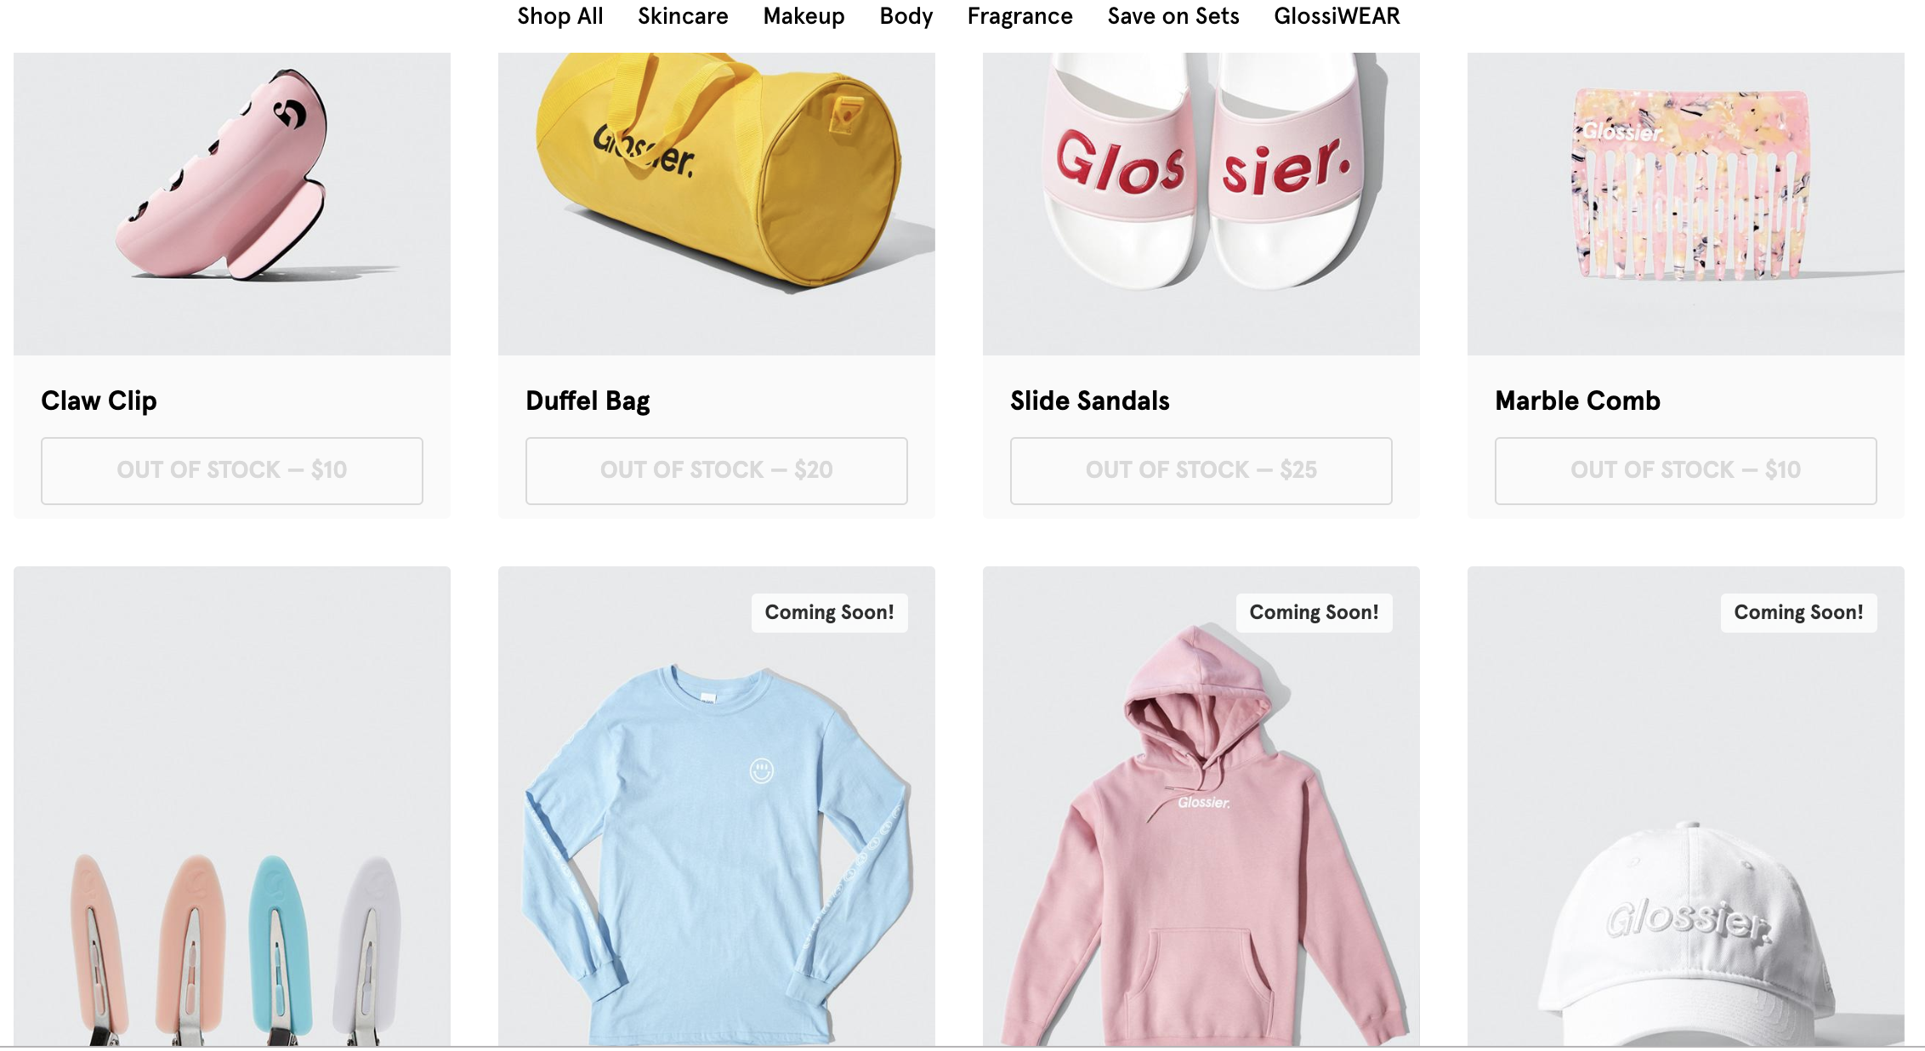Image resolution: width=1925 pixels, height=1051 pixels.
Task: Open the Slide Sandals title link
Action: tap(1090, 401)
